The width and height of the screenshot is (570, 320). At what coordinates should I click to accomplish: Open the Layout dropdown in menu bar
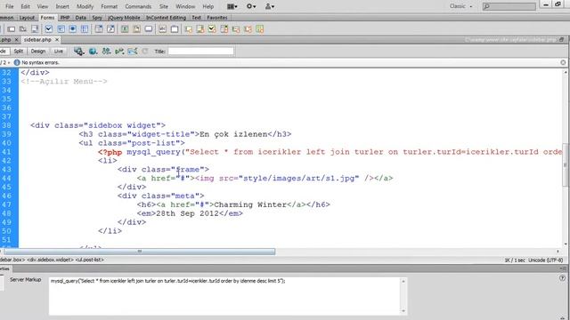[x=232, y=6]
